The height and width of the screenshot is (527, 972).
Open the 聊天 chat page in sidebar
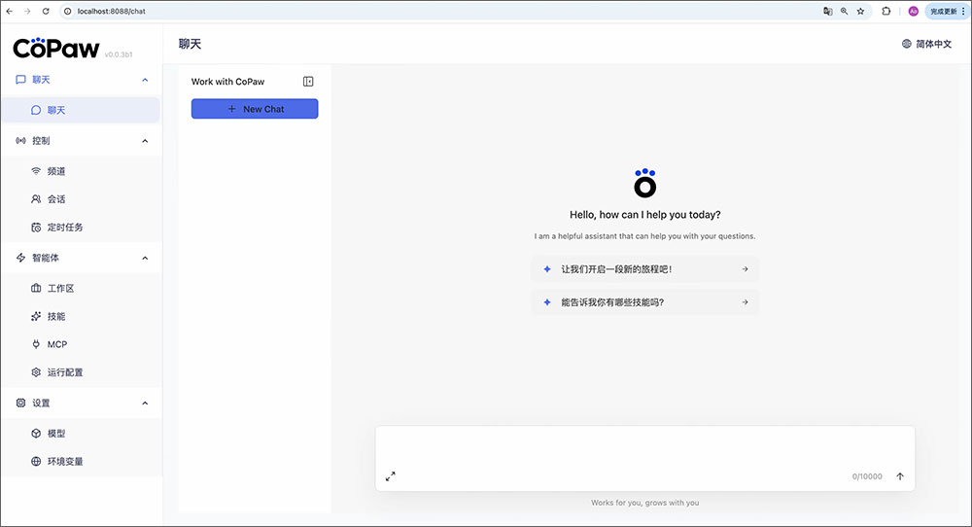pyautogui.click(x=81, y=110)
